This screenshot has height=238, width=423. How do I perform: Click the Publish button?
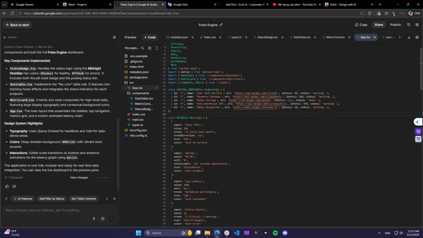click(x=395, y=25)
